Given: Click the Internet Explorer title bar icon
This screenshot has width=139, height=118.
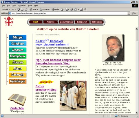Looking at the screenshot, I should [2, 2].
